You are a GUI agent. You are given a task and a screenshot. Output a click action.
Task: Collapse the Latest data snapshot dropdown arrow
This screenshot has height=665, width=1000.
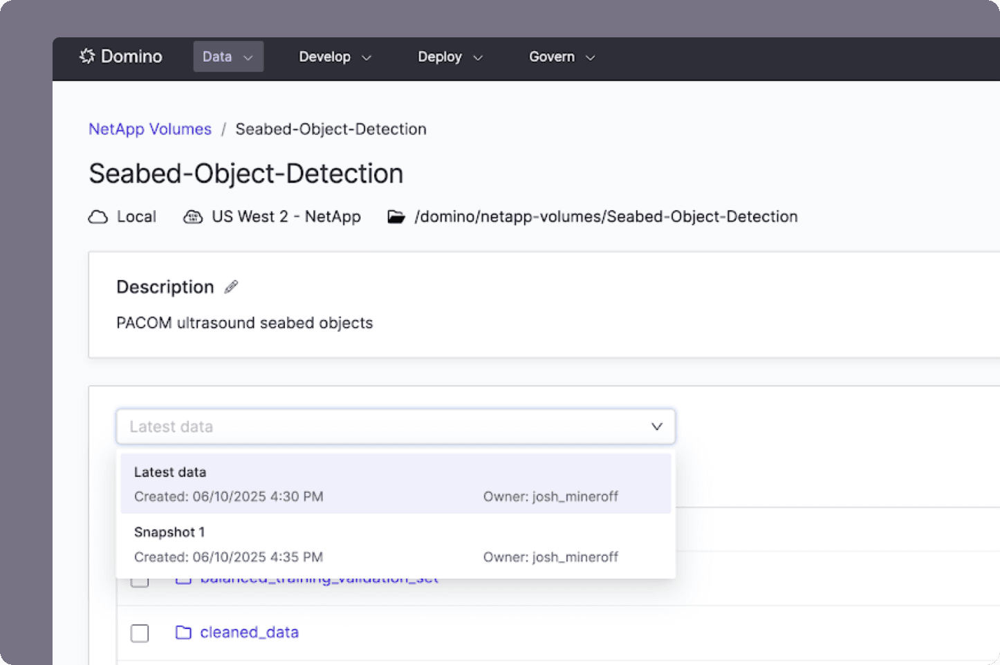657,427
